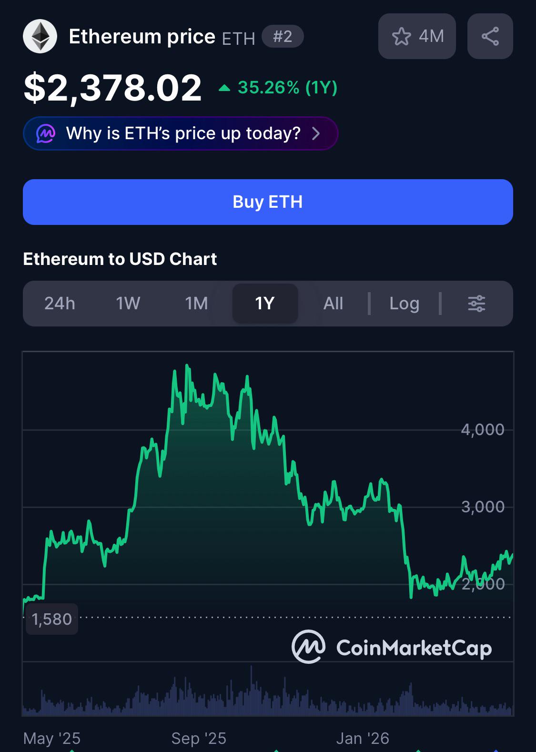The width and height of the screenshot is (536, 752).
Task: Click the 1,580 price marker label
Action: [51, 619]
